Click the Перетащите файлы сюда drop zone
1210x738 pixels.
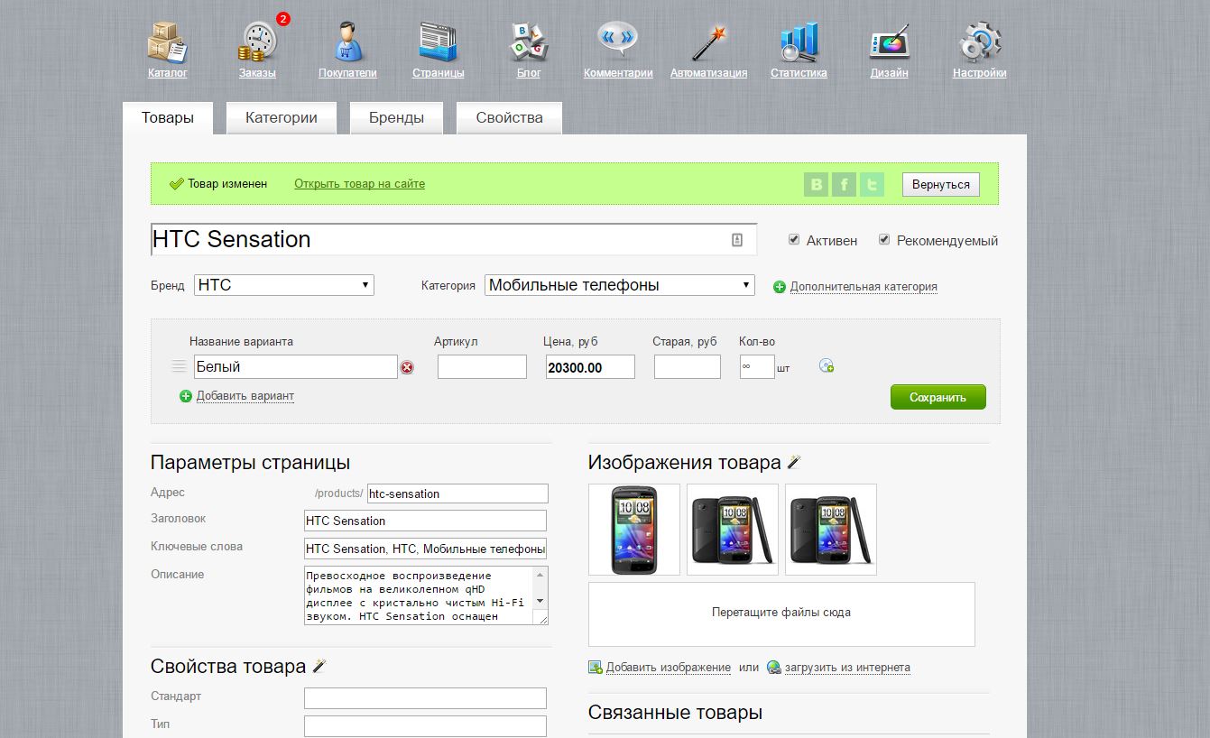point(781,614)
